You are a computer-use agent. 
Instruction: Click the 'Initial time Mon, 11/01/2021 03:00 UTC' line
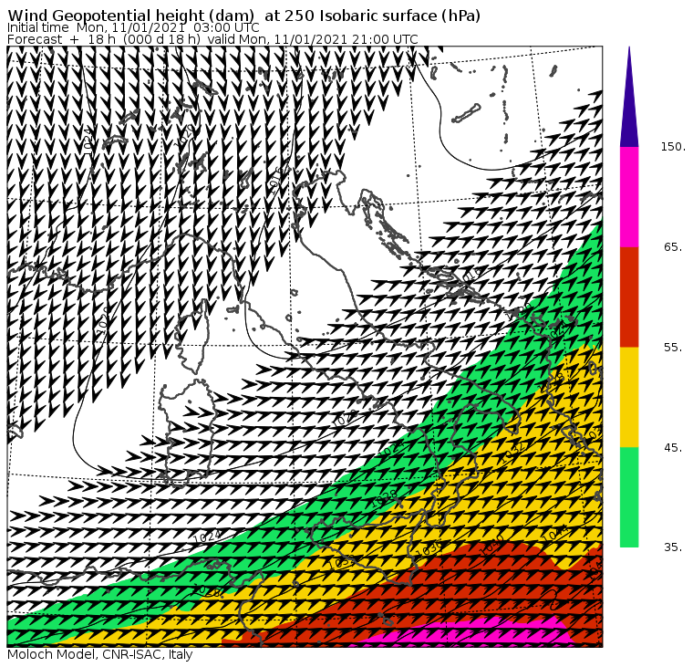133,27
